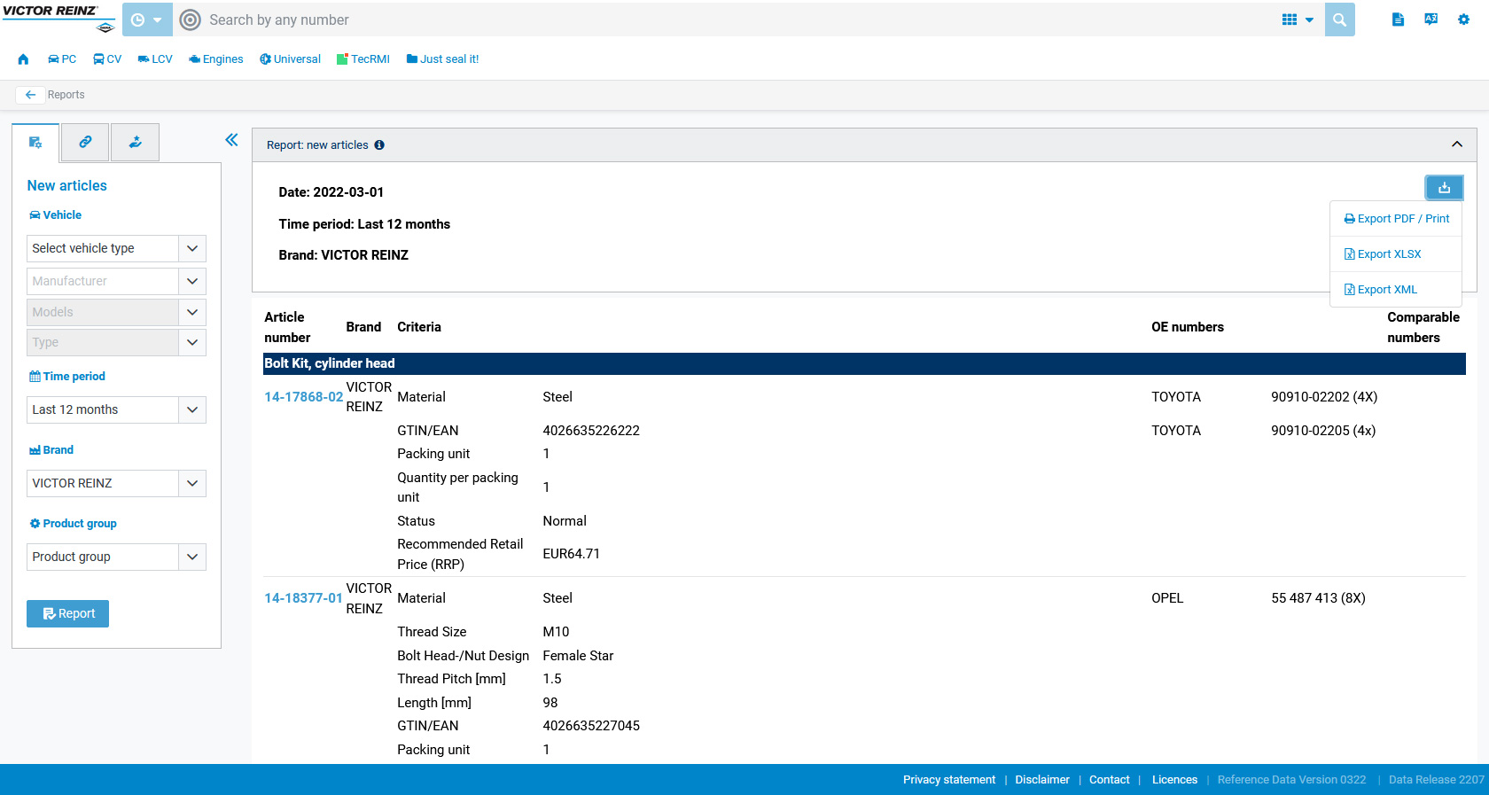
Task: Open the search history clock dropdown
Action: click(147, 19)
